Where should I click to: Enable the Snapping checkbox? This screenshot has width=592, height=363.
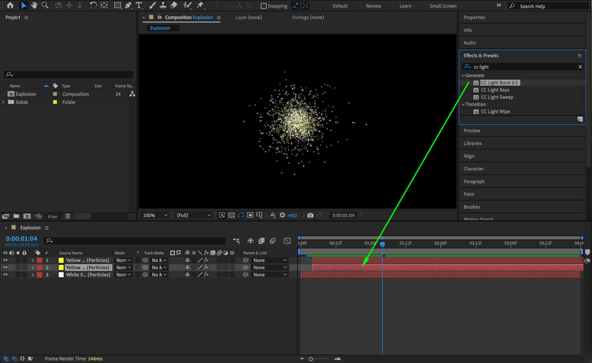point(264,6)
